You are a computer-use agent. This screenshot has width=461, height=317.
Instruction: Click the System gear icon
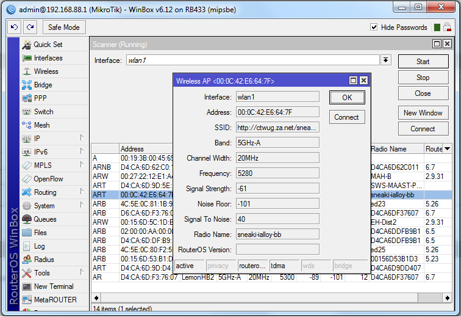(27, 206)
